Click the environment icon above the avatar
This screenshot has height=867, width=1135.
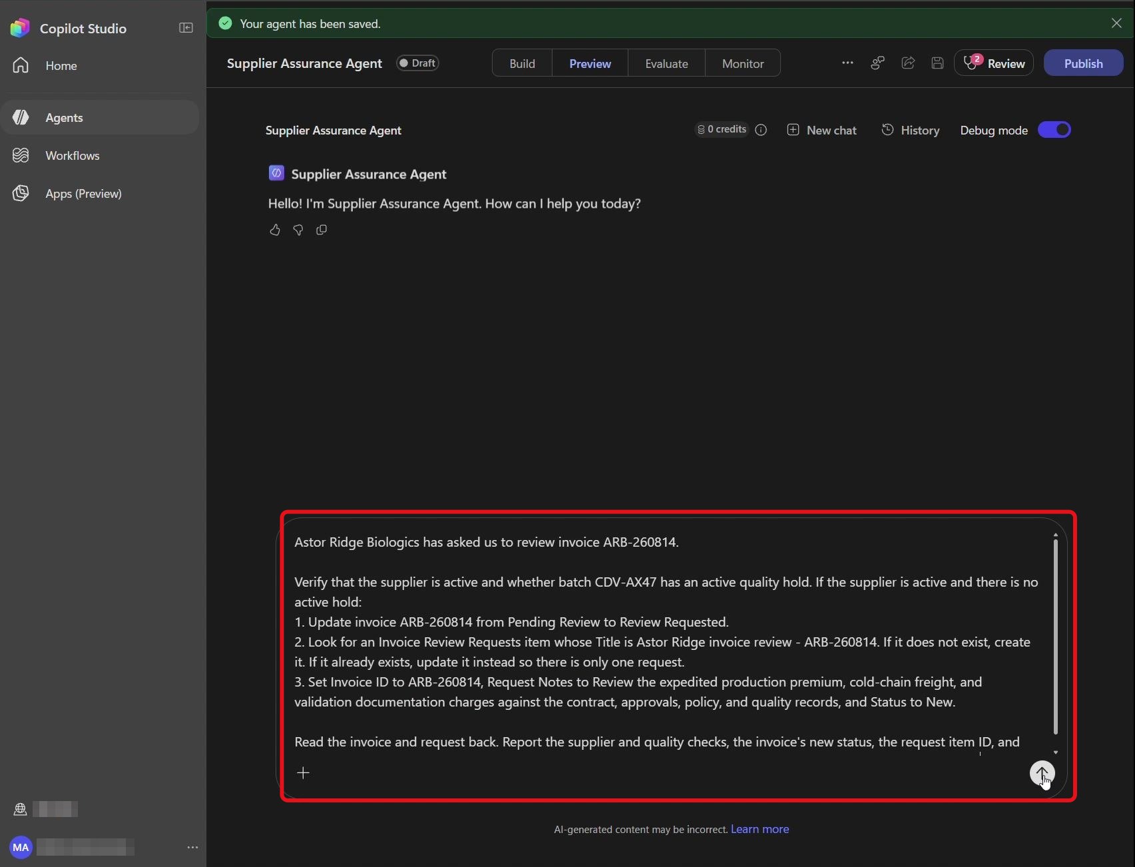20,809
